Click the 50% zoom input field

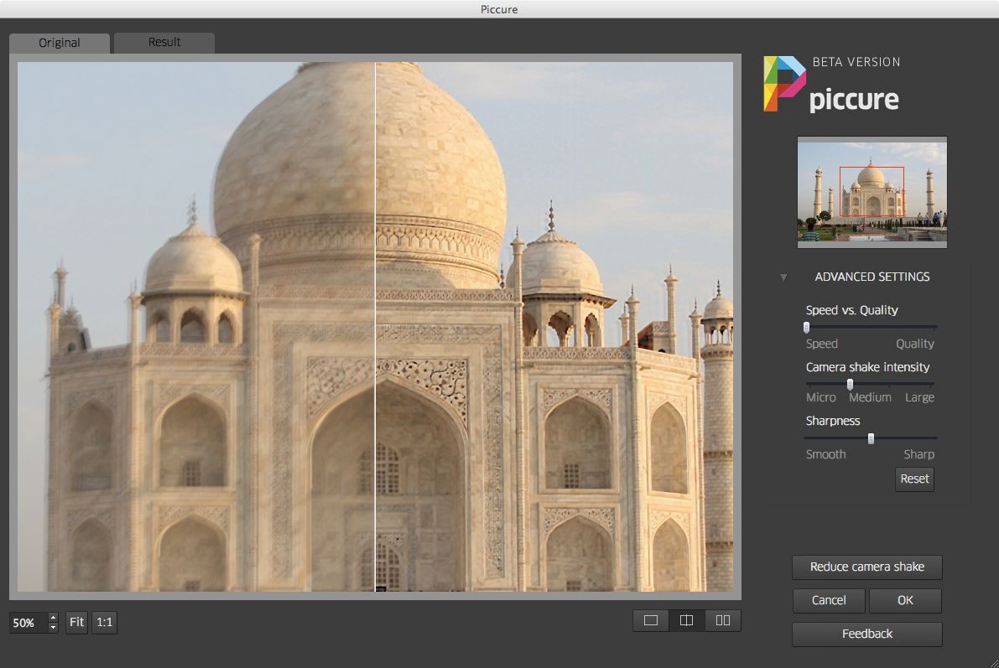27,623
